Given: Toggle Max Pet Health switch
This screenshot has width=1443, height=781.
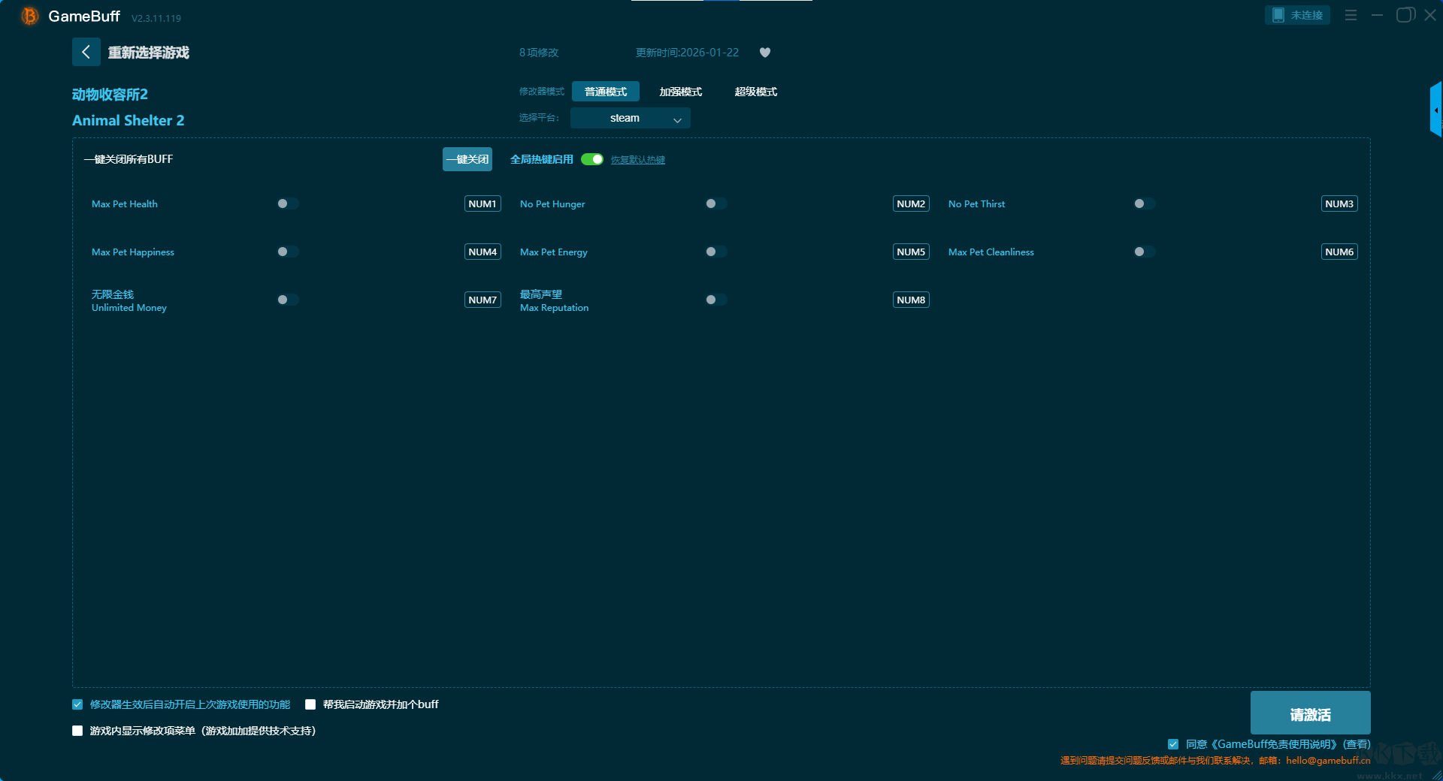Looking at the screenshot, I should [287, 204].
